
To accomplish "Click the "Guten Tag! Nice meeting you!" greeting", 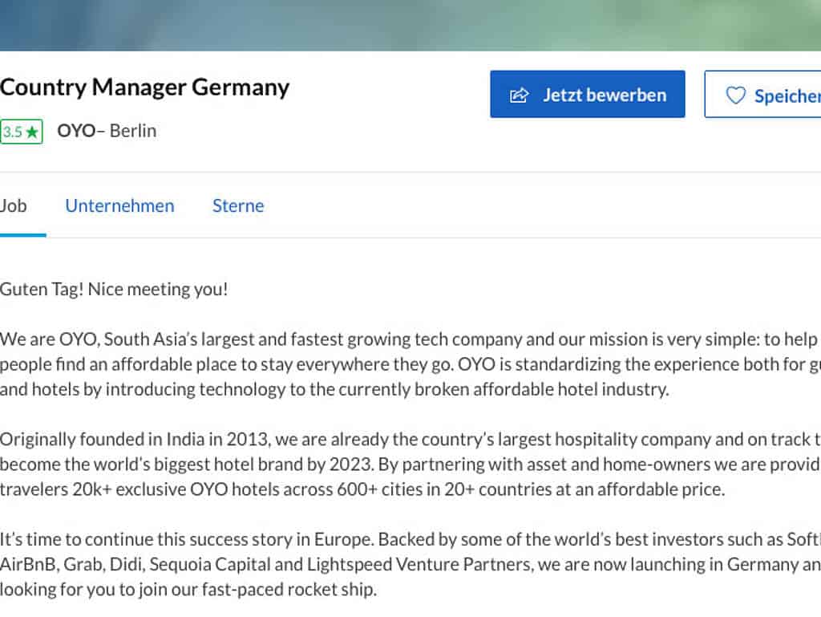I will pyautogui.click(x=114, y=290).
